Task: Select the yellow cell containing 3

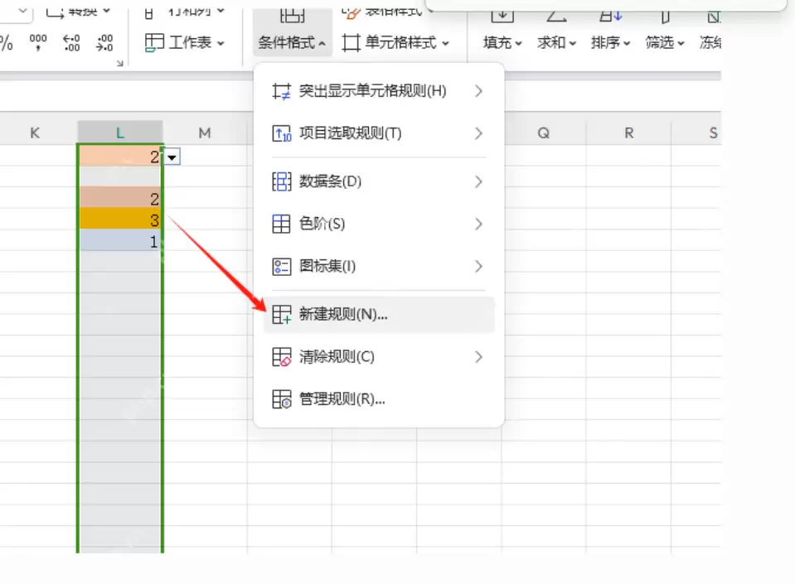Action: click(120, 220)
